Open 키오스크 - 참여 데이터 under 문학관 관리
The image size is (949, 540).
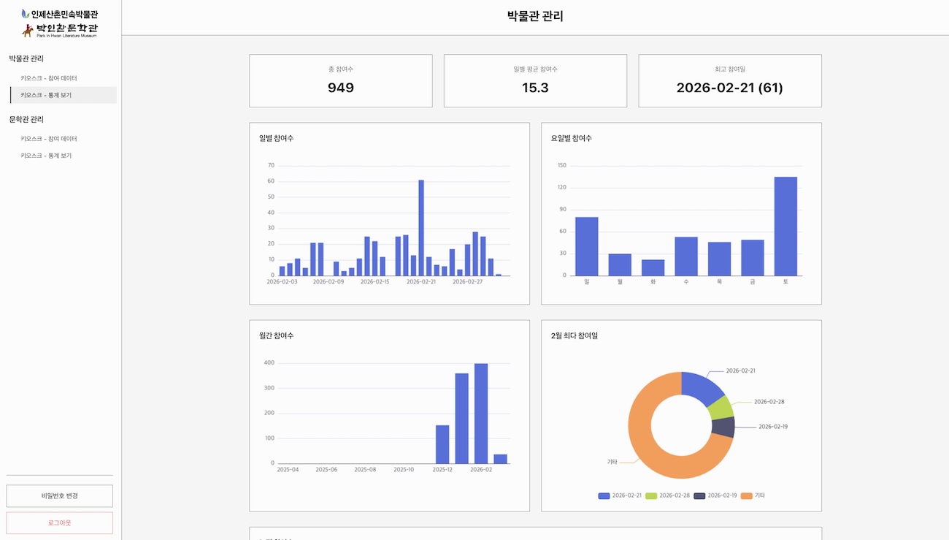coord(49,139)
